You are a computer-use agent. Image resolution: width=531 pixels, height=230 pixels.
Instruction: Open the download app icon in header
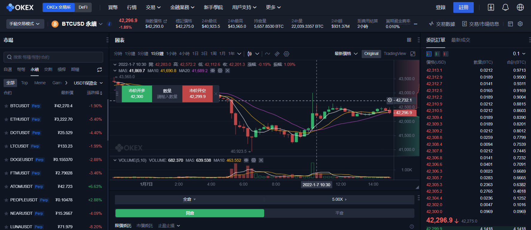point(491,7)
